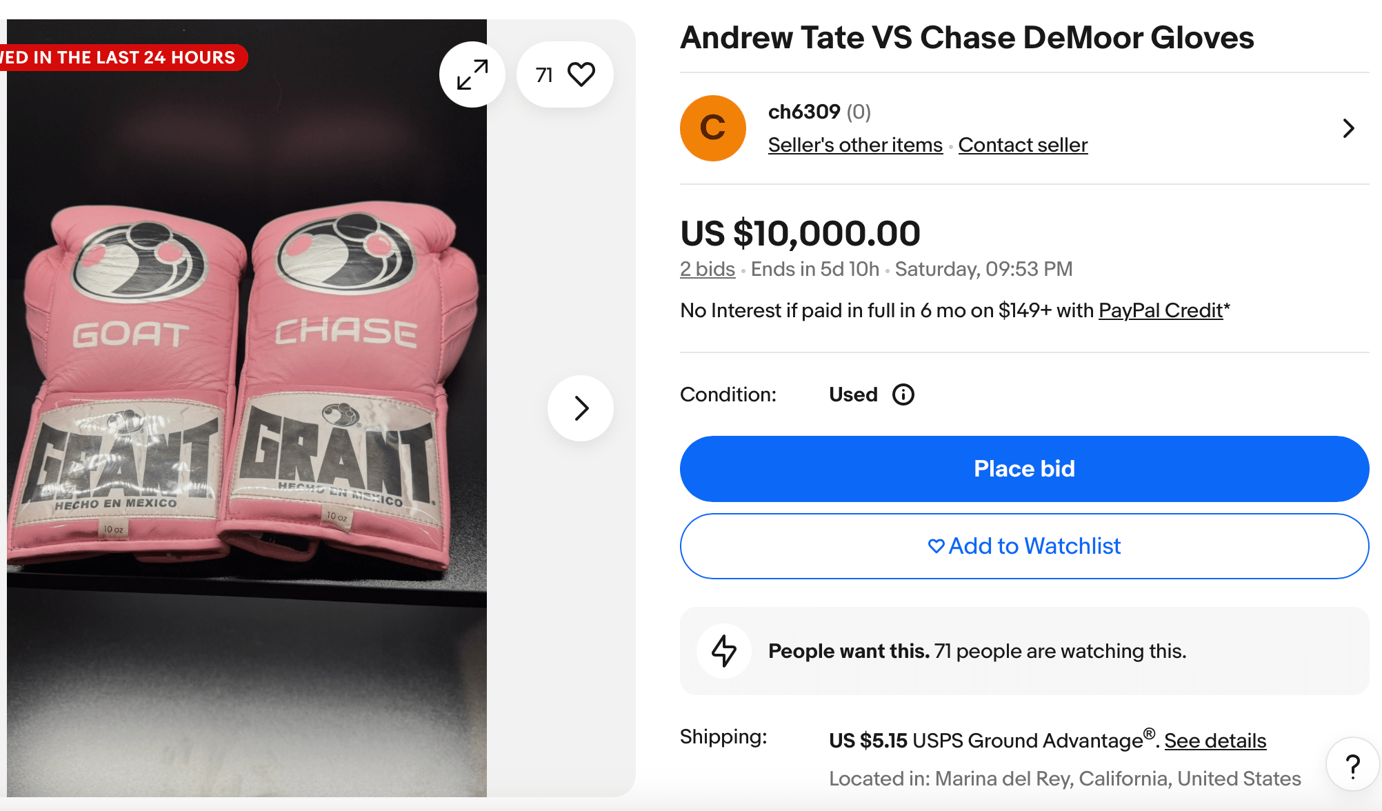
Task: View the 2 bids history
Action: 708,269
